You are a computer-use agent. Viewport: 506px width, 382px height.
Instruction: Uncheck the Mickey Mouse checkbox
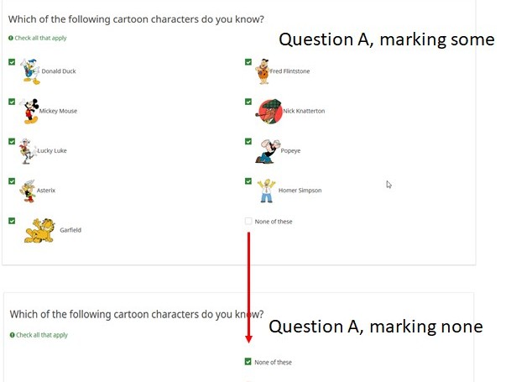pyautogui.click(x=12, y=102)
